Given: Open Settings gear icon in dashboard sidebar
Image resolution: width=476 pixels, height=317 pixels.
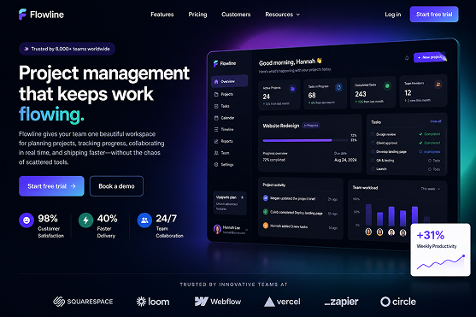Looking at the screenshot, I should click(x=216, y=165).
